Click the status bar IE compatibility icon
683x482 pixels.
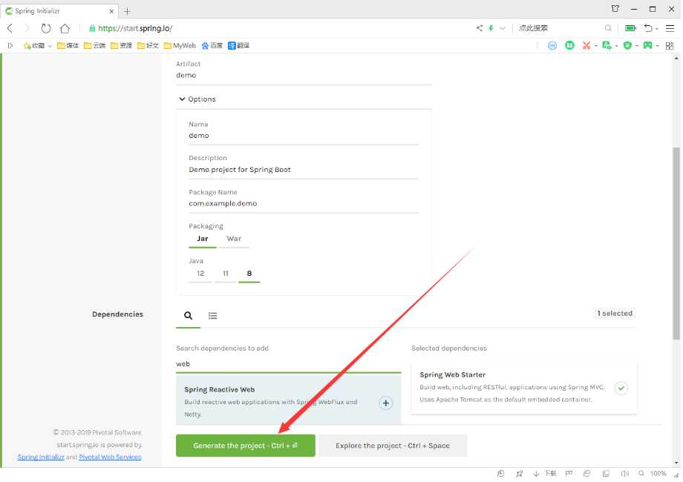[x=587, y=474]
